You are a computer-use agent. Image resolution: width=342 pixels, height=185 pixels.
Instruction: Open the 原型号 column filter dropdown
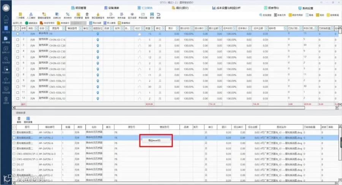pos(64,28)
